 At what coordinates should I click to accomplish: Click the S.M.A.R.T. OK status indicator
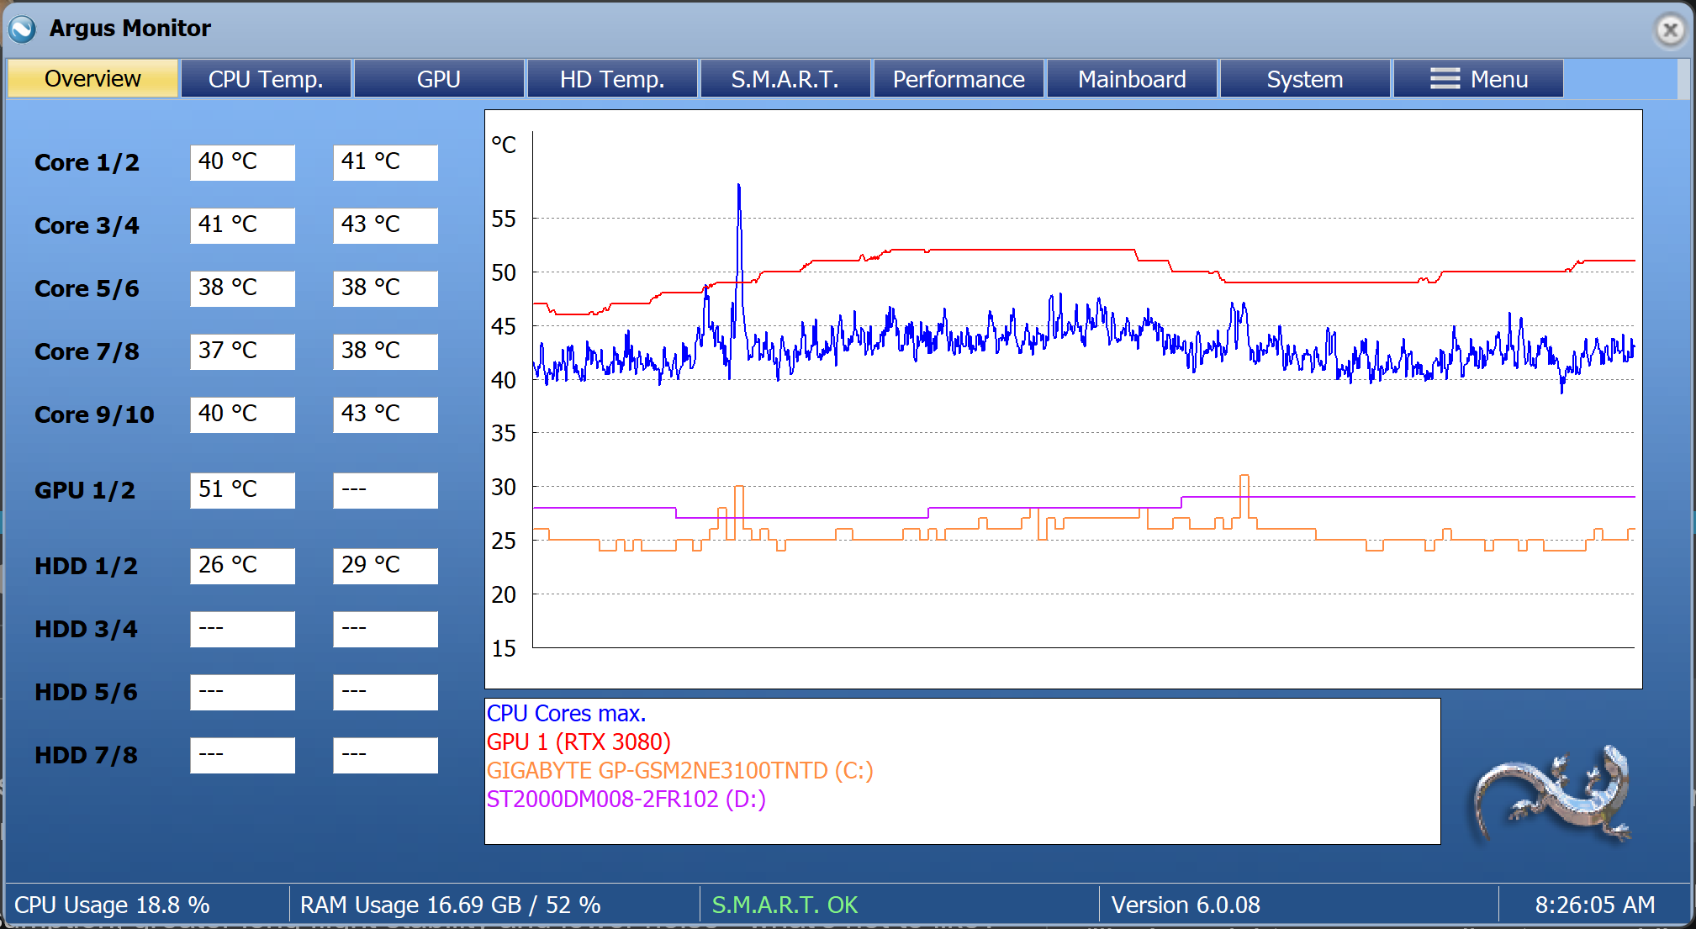(x=784, y=905)
